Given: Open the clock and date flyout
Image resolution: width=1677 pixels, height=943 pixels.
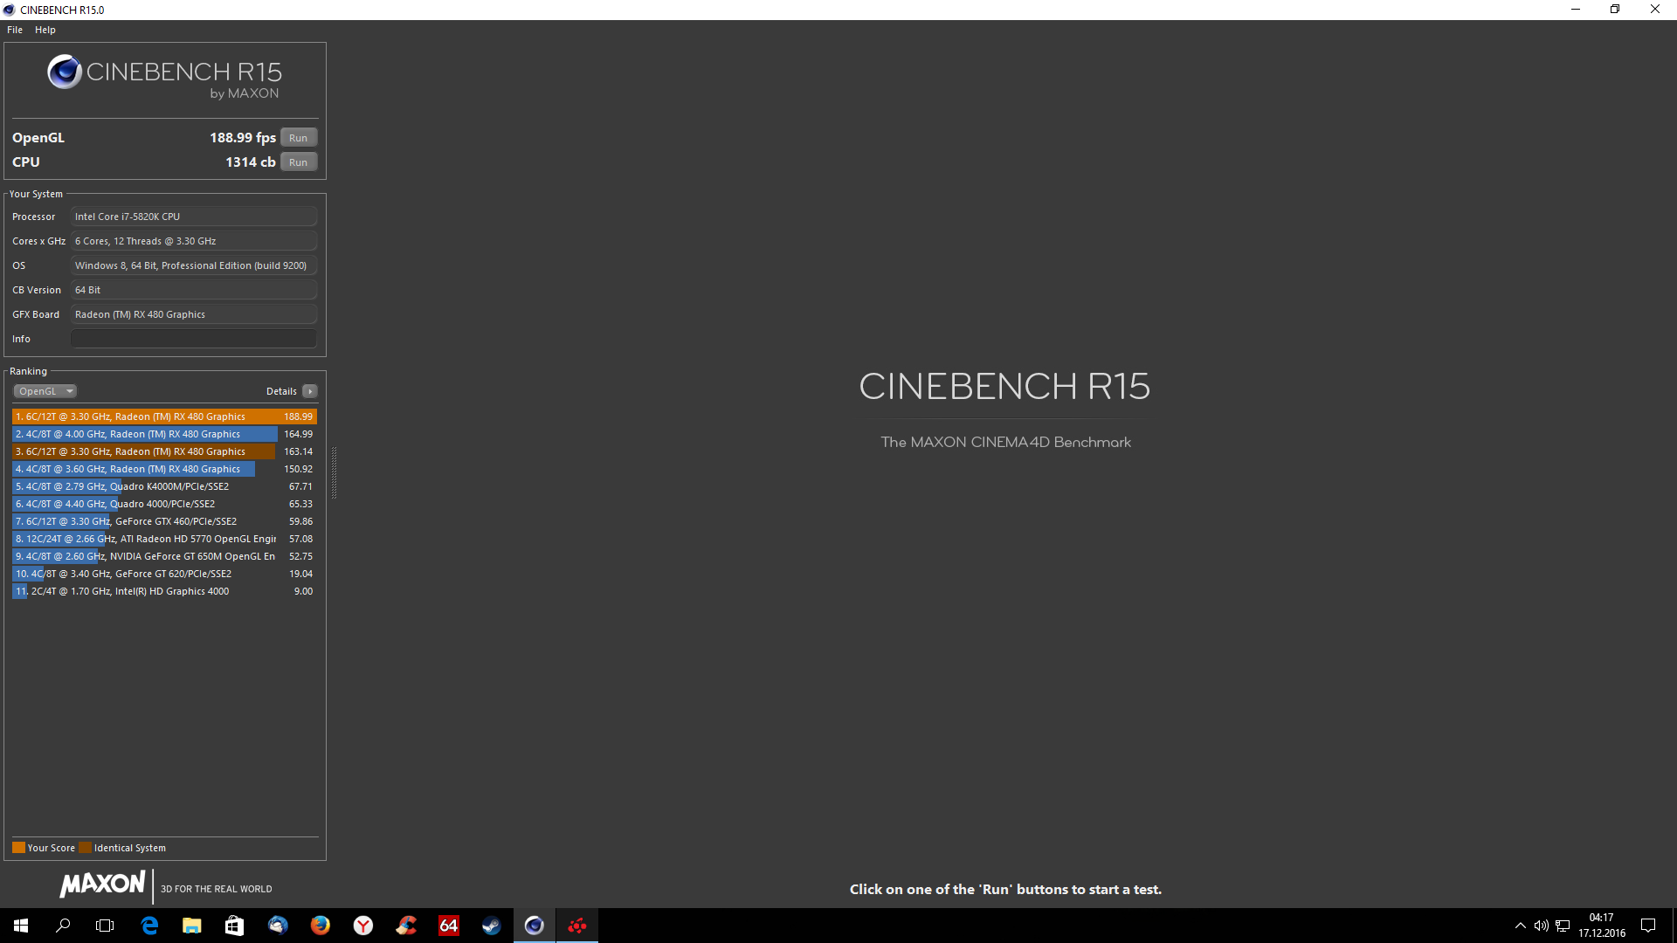Looking at the screenshot, I should point(1602,926).
